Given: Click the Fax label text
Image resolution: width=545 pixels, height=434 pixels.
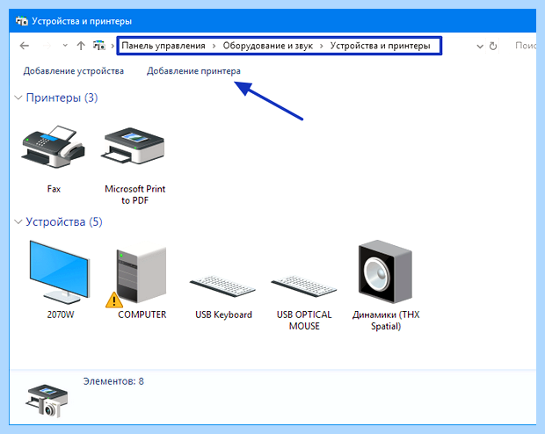Looking at the screenshot, I should pos(54,189).
